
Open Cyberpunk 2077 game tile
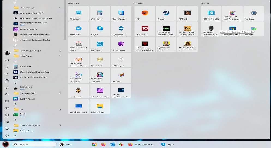166,45
